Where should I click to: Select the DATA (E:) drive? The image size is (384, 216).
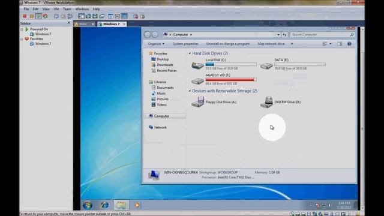click(293, 64)
